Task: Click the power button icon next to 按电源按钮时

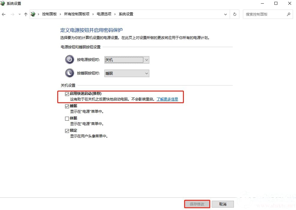Action: [69, 59]
